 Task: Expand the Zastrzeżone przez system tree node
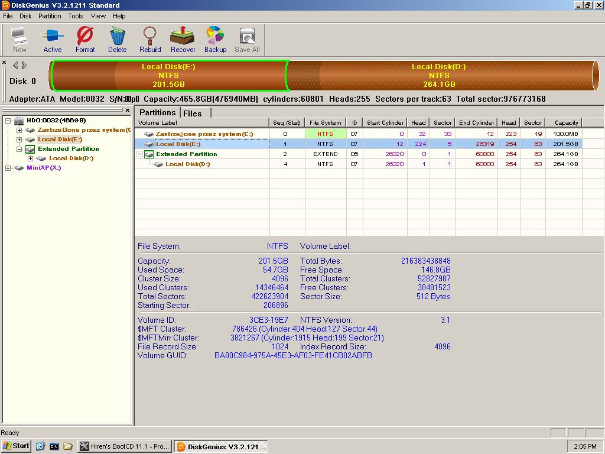click(x=19, y=130)
